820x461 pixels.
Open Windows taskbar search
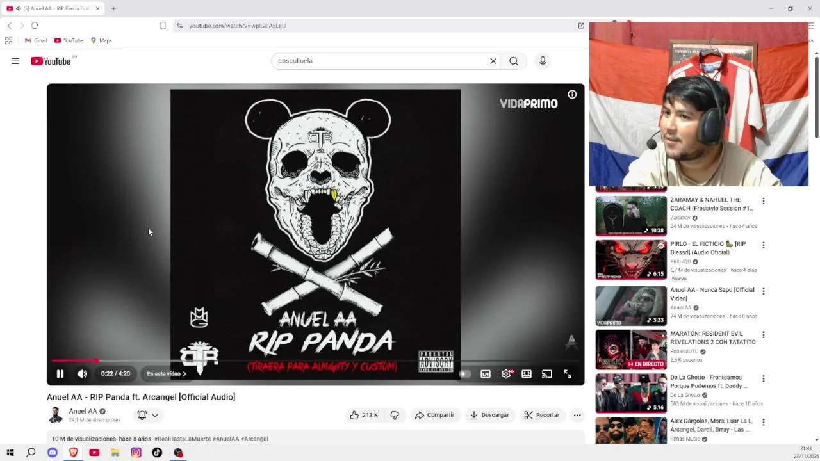(31, 453)
